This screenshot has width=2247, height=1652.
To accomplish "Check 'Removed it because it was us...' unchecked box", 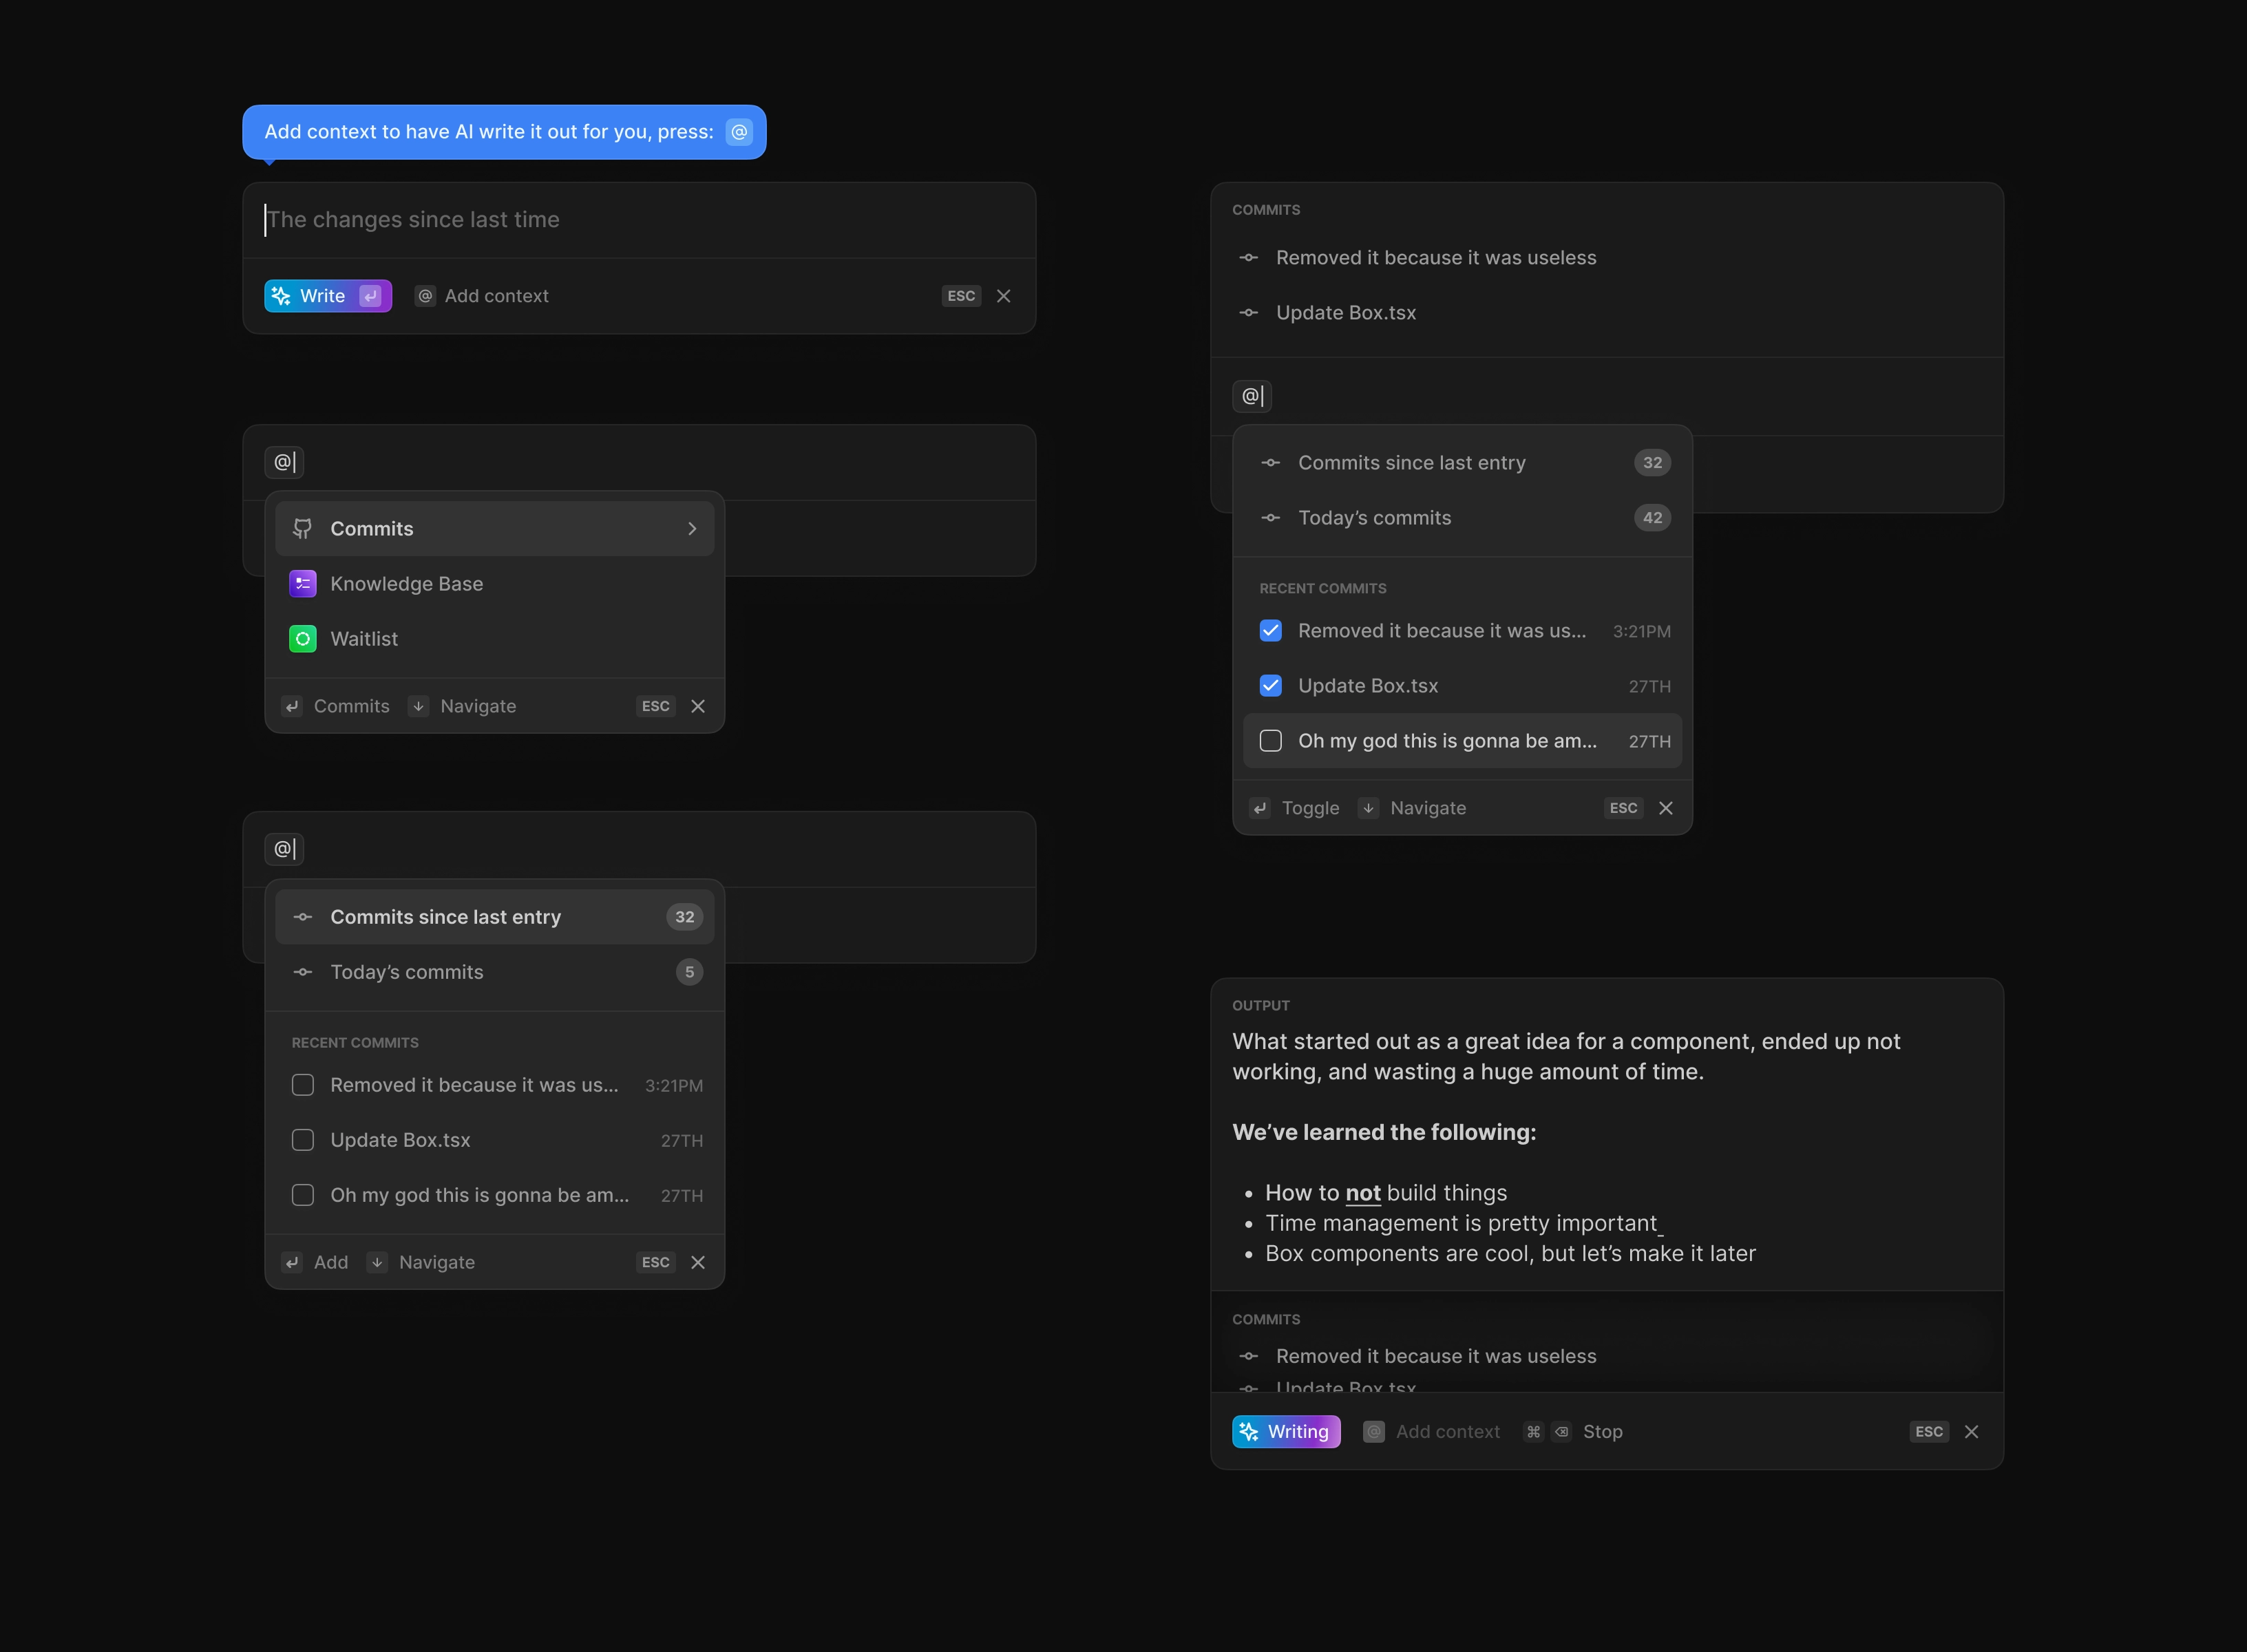I will pyautogui.click(x=303, y=1085).
